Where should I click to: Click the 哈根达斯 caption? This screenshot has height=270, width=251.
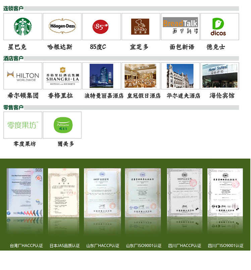click(x=60, y=47)
